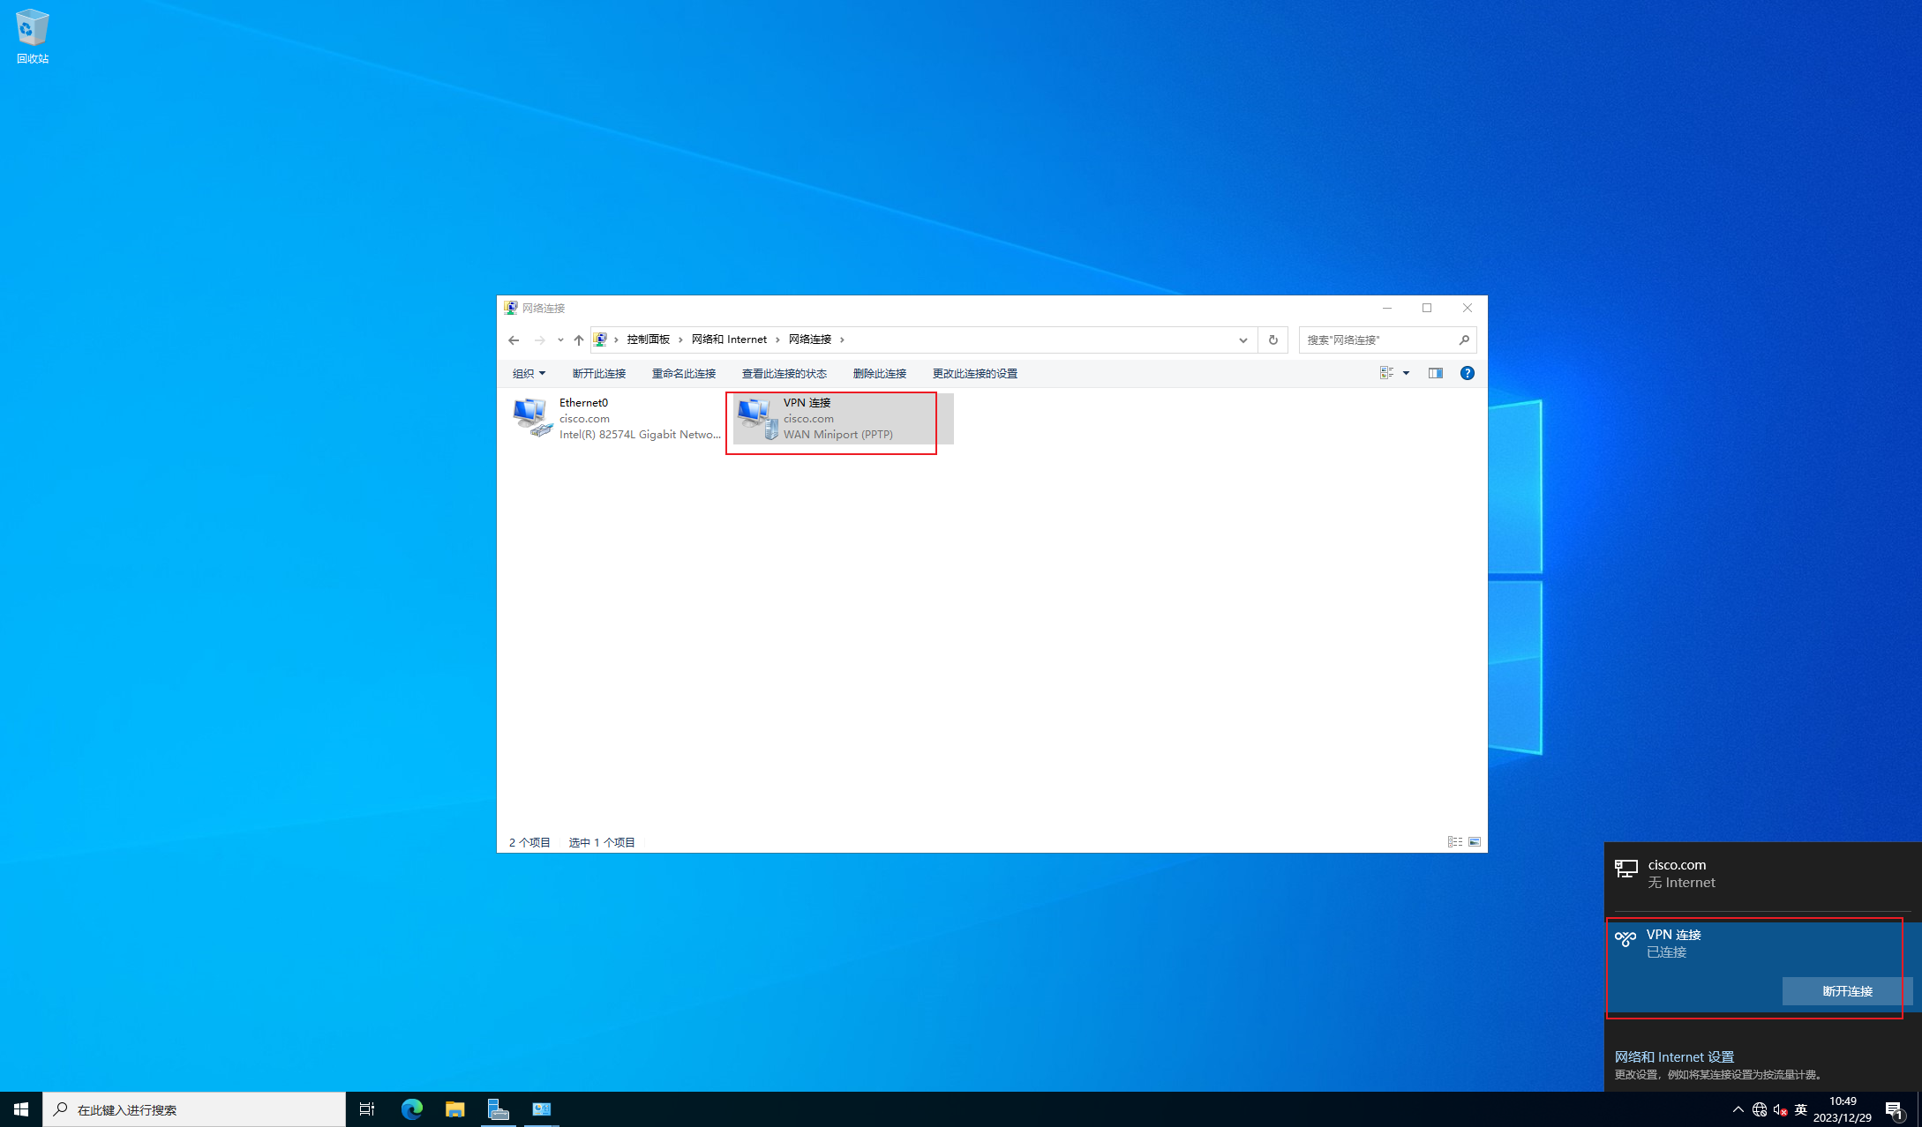Refresh the network connections address bar
1922x1127 pixels.
(1273, 340)
